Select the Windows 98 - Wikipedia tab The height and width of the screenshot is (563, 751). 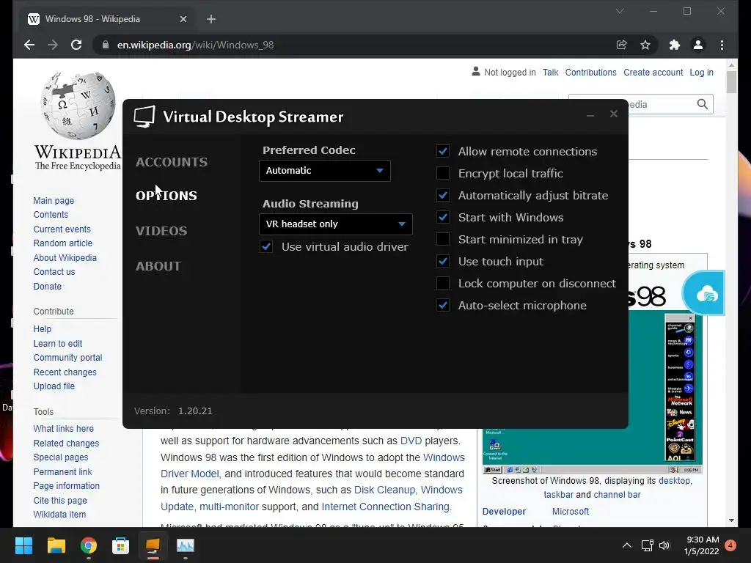coord(106,19)
